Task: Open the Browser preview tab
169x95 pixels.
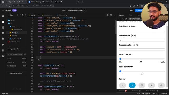Action: pos(121,15)
